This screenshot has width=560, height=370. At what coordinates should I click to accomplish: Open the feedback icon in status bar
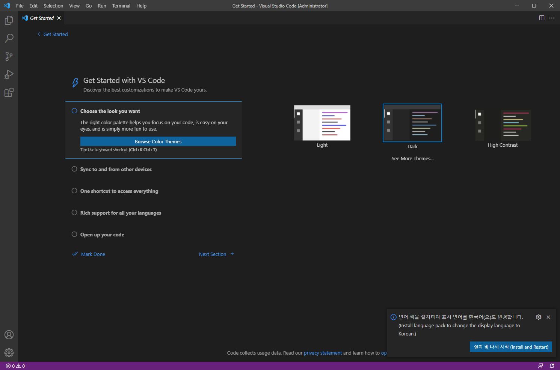pyautogui.click(x=540, y=366)
